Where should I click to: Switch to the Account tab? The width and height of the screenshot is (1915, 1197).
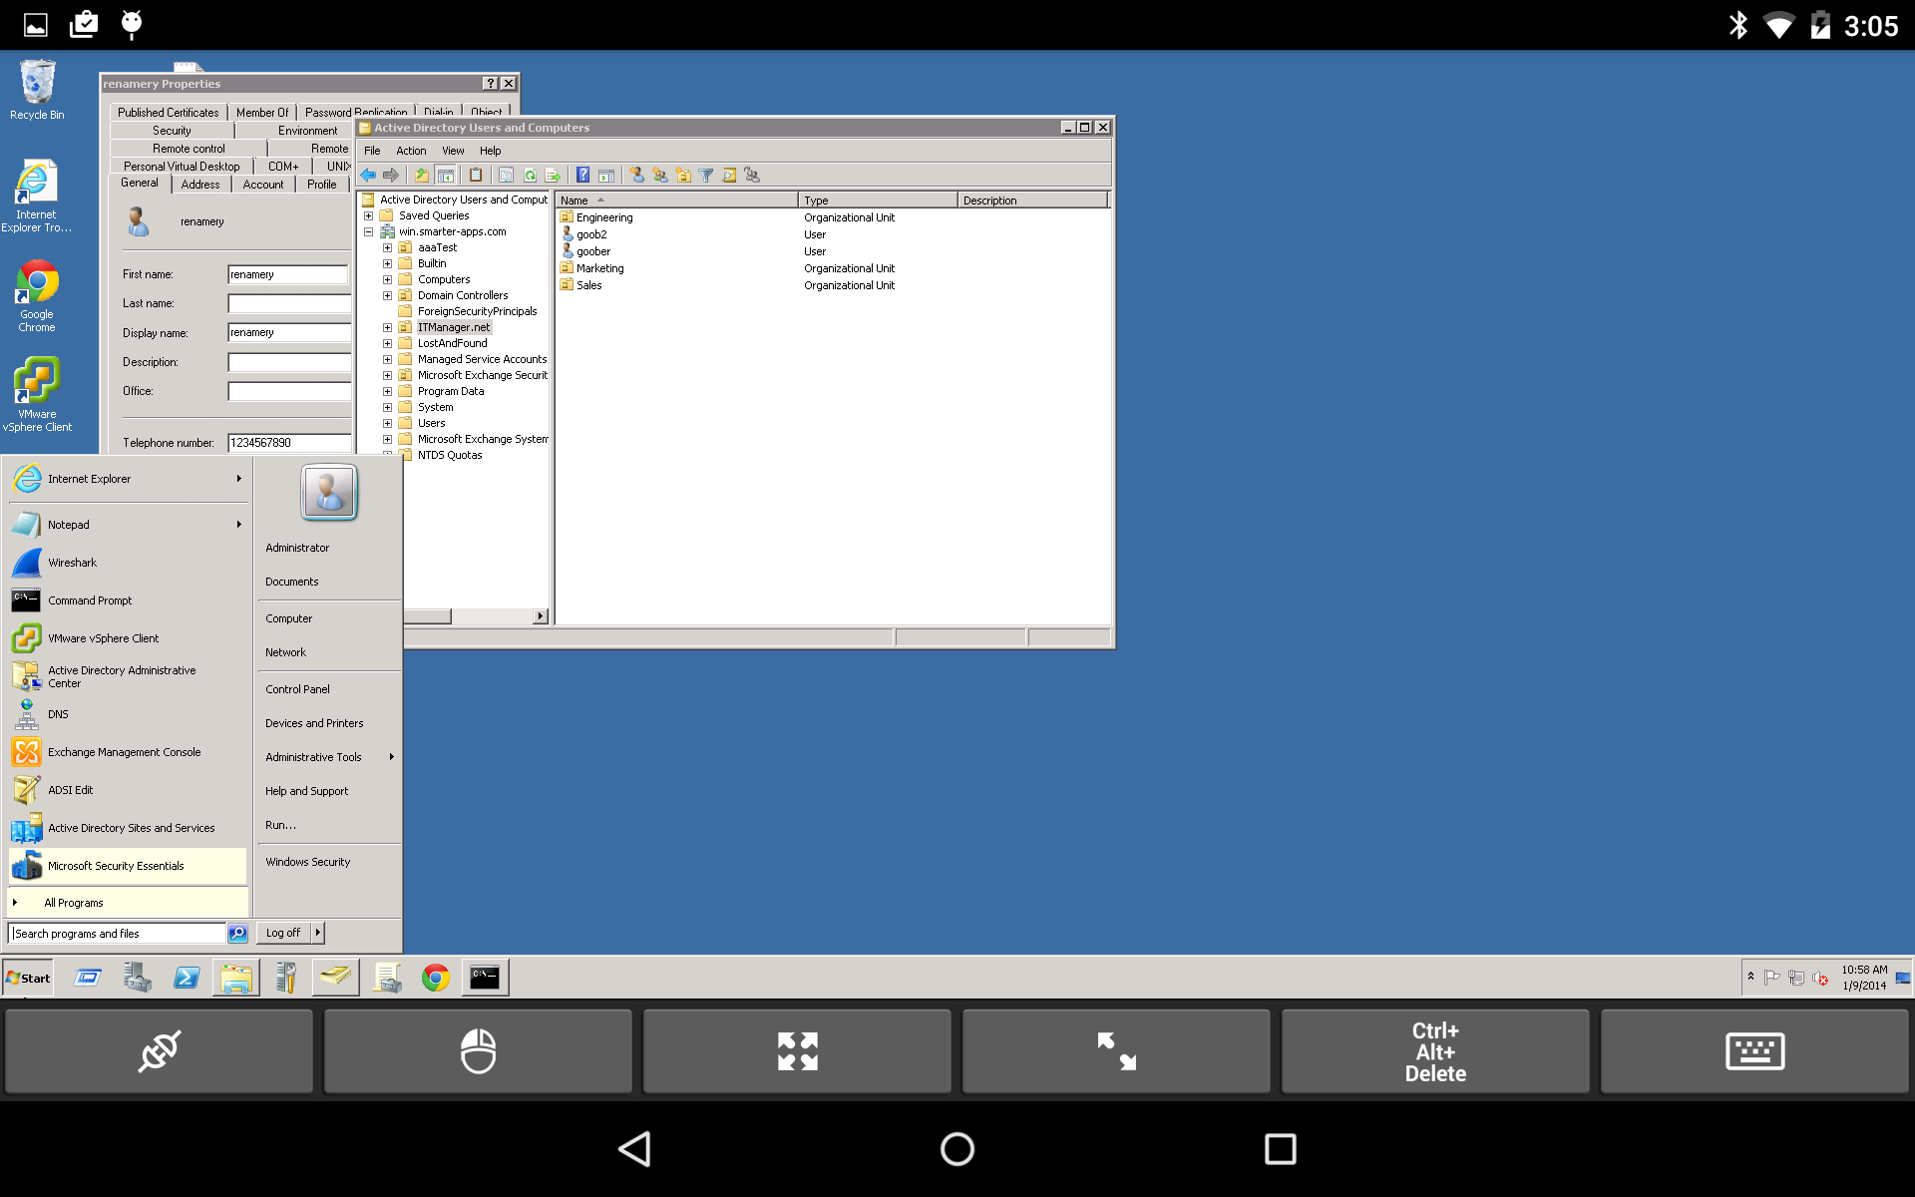point(263,185)
